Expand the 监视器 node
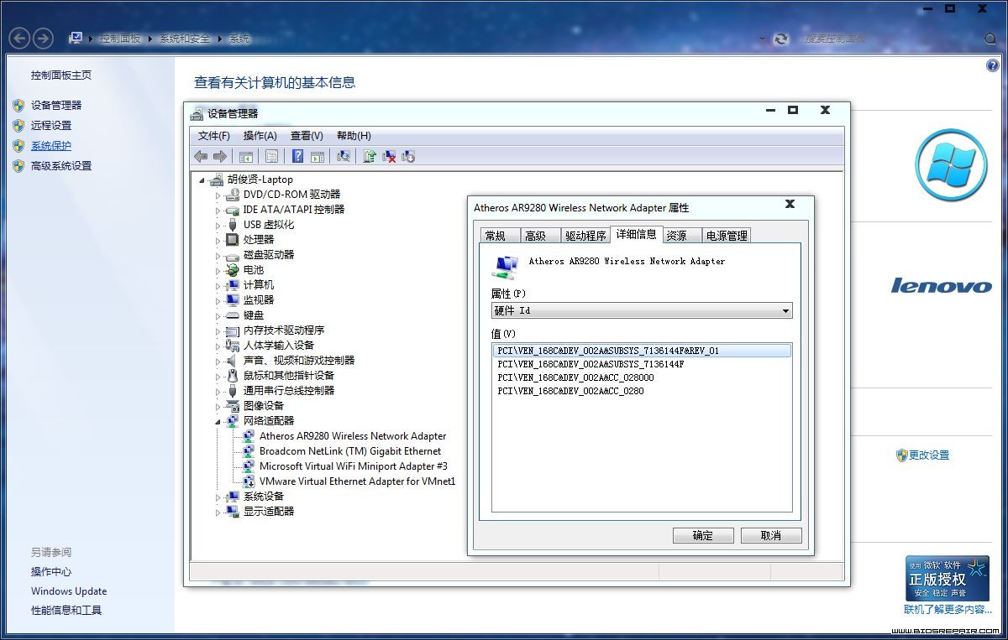 click(x=218, y=300)
